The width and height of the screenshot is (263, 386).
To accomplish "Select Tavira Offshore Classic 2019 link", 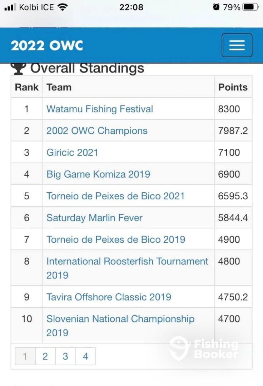I will click(x=109, y=297).
